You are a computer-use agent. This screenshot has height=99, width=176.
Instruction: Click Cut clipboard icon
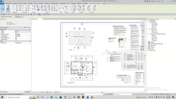[x=17, y=6]
